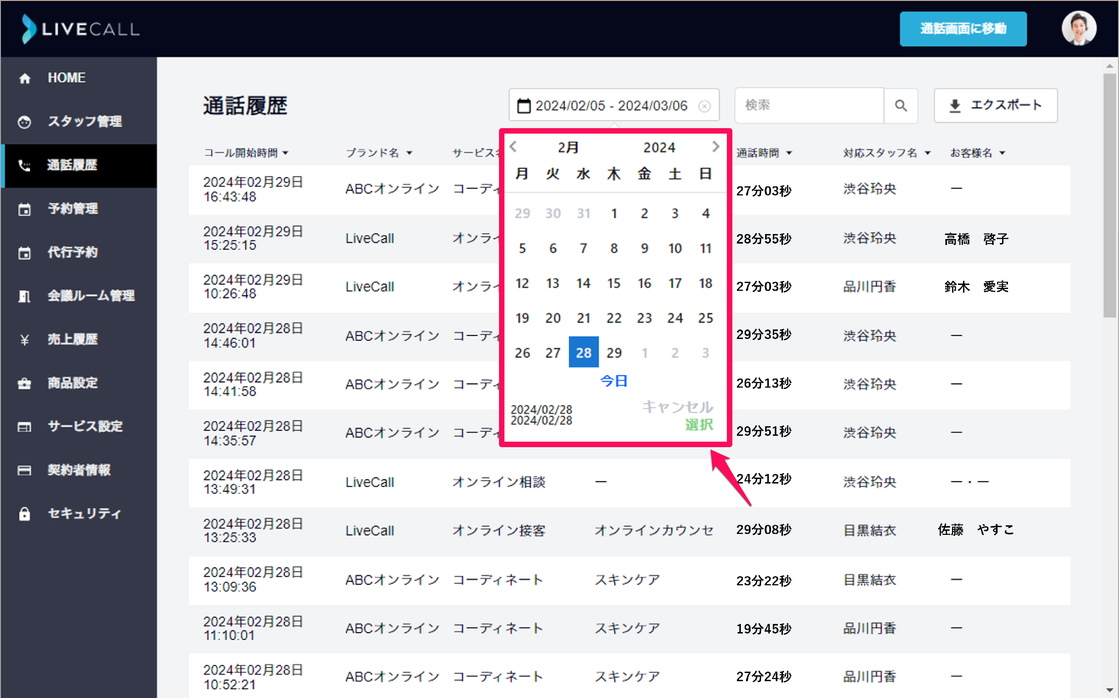Click the calendar icon in date range field
Screen dimensions: 1119x698
(x=524, y=106)
